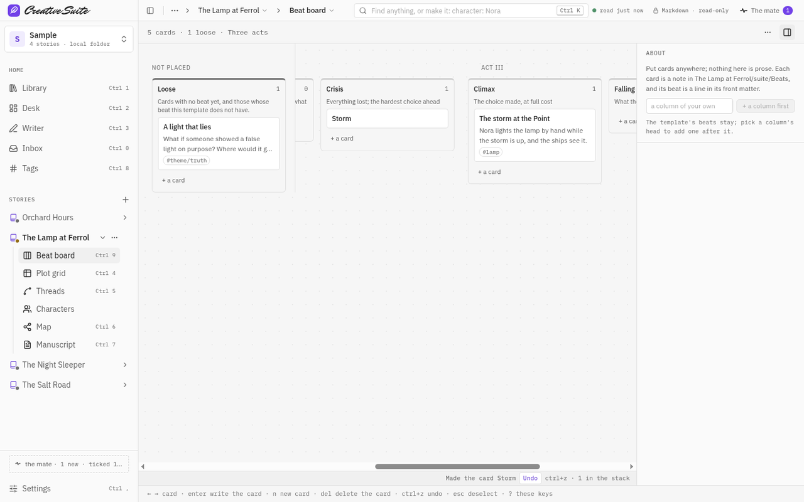Click the mate notification in sidebar footer
The image size is (804, 502).
click(69, 464)
